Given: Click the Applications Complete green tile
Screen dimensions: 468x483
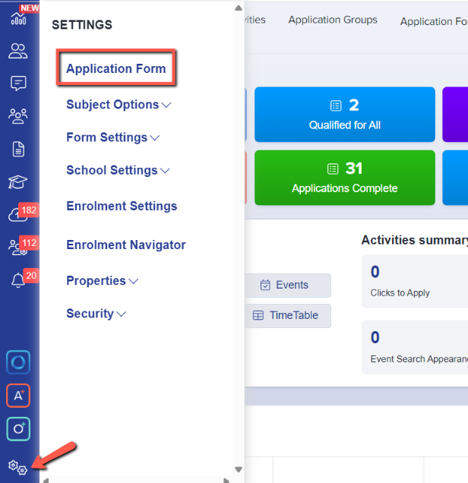Looking at the screenshot, I should coord(344,178).
